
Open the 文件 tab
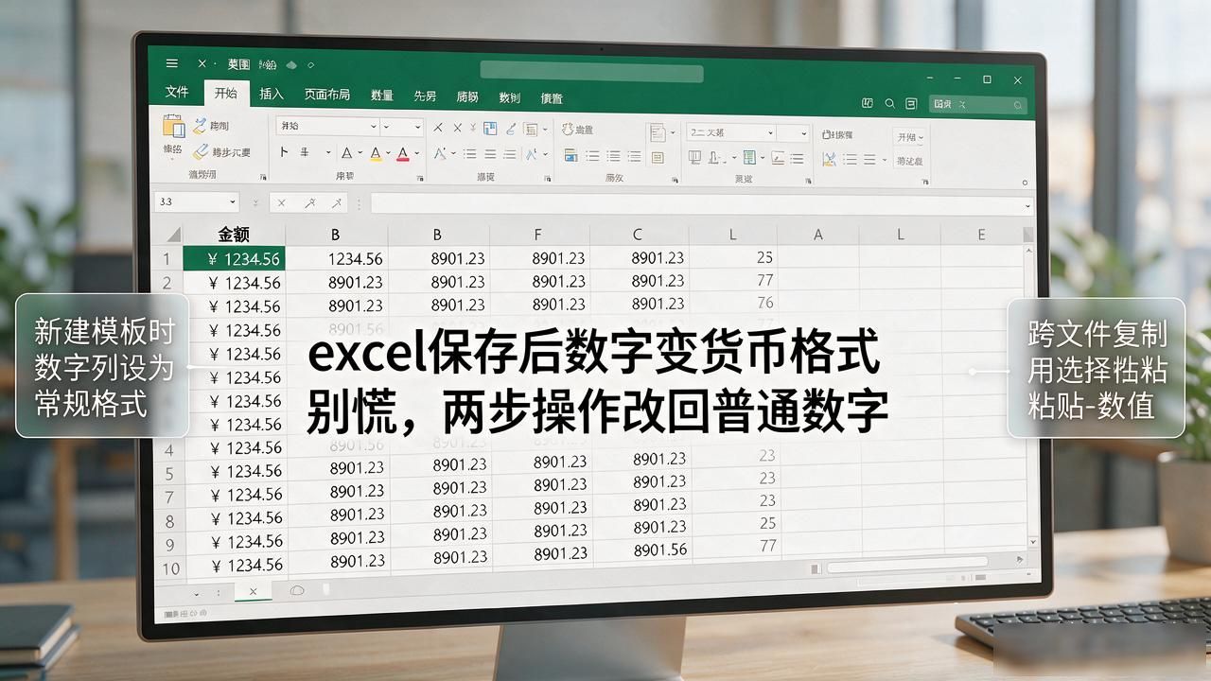(177, 93)
